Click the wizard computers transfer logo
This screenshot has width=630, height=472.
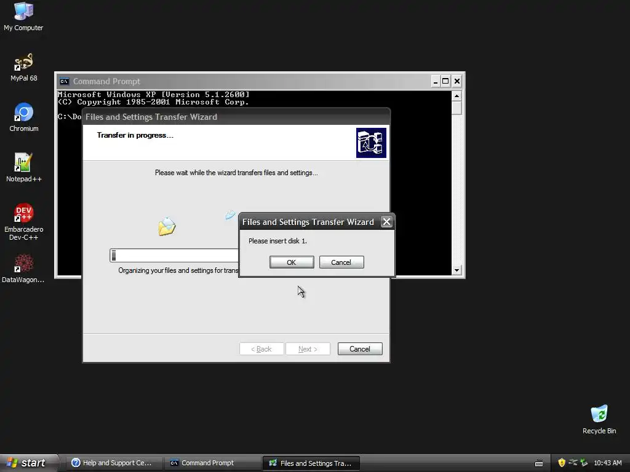click(x=371, y=143)
